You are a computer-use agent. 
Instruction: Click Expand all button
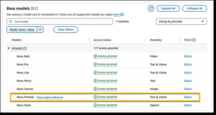click(x=168, y=8)
